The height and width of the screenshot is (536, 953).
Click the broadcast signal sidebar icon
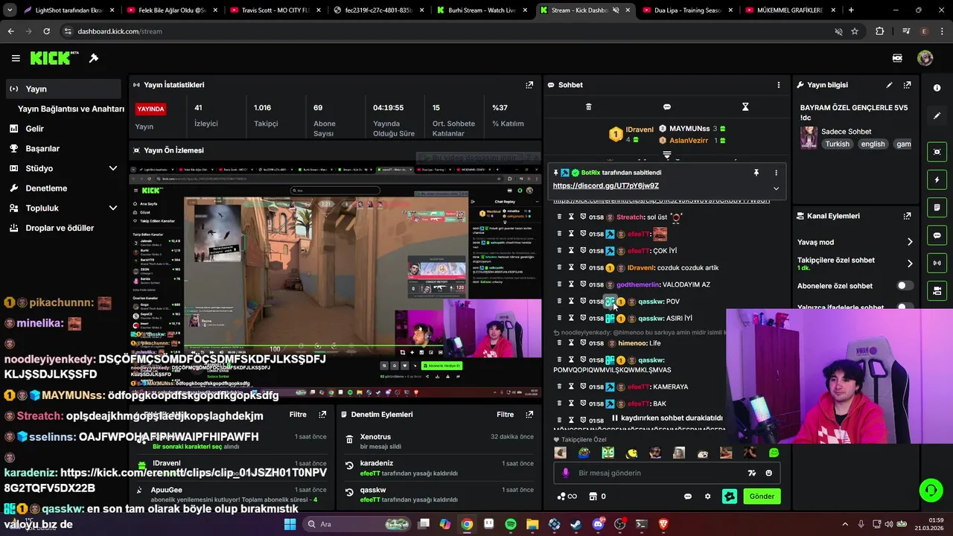click(x=937, y=263)
